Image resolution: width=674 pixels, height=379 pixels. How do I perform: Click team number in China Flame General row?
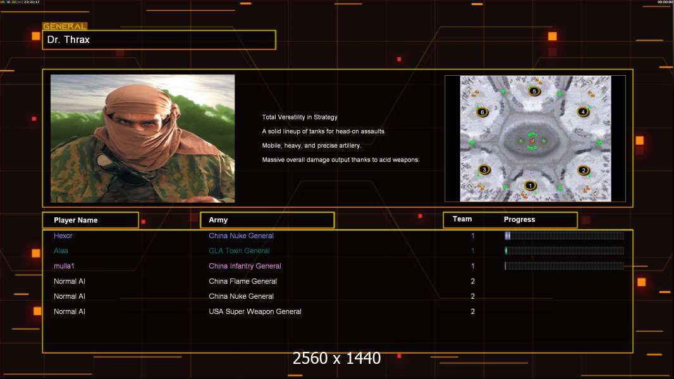point(473,281)
